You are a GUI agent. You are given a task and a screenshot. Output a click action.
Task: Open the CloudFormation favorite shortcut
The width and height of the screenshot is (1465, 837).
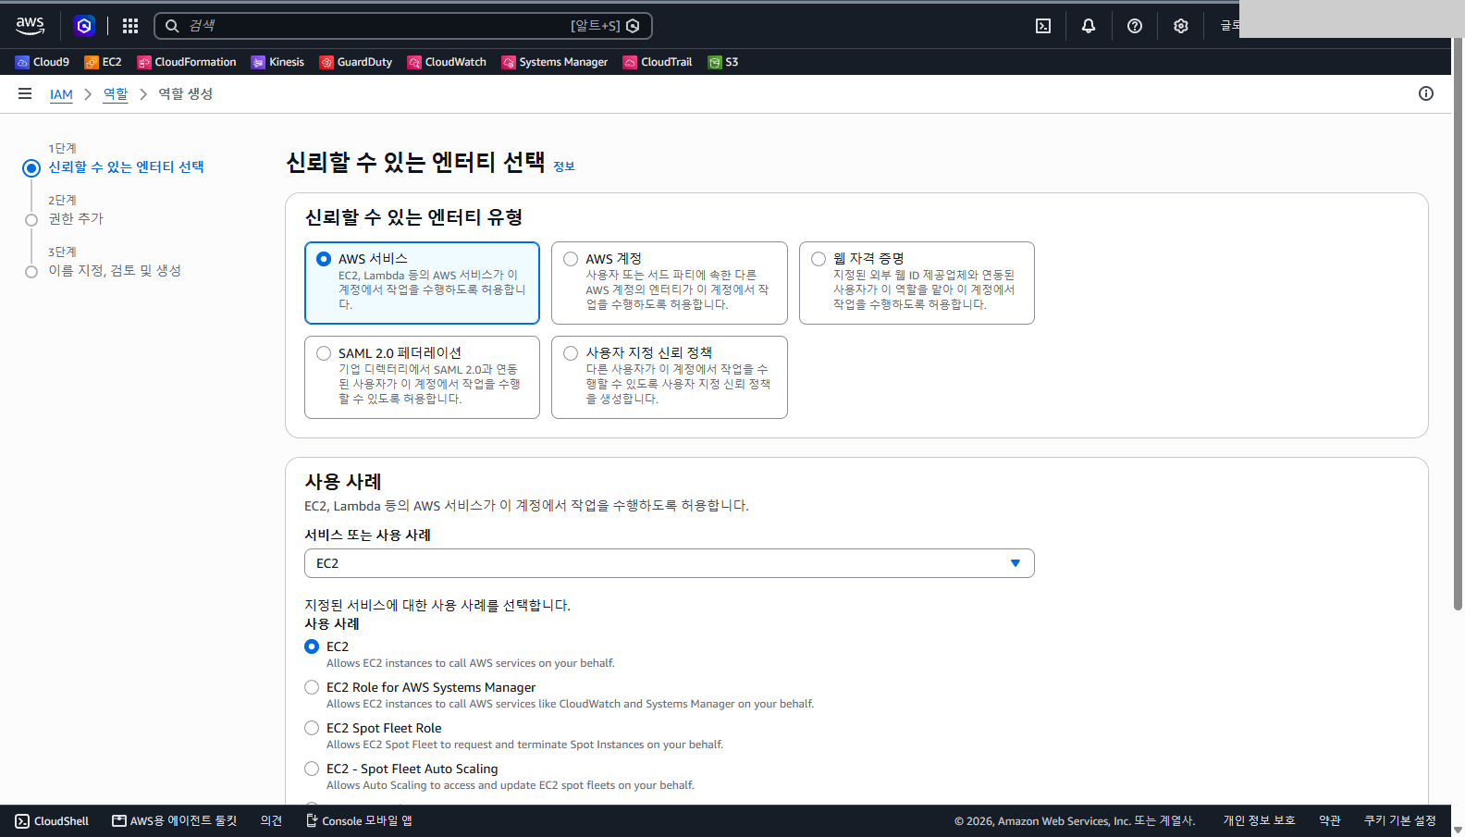pos(187,62)
